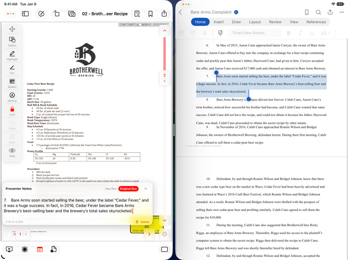
Task: Open the References tab
Action: click(x=316, y=22)
